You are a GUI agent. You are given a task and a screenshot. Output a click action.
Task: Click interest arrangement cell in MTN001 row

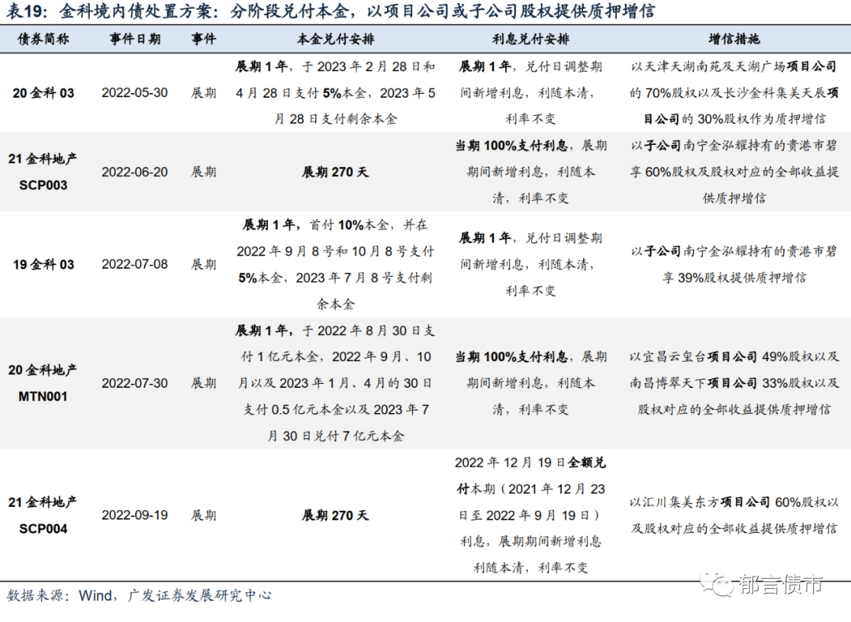pos(530,383)
